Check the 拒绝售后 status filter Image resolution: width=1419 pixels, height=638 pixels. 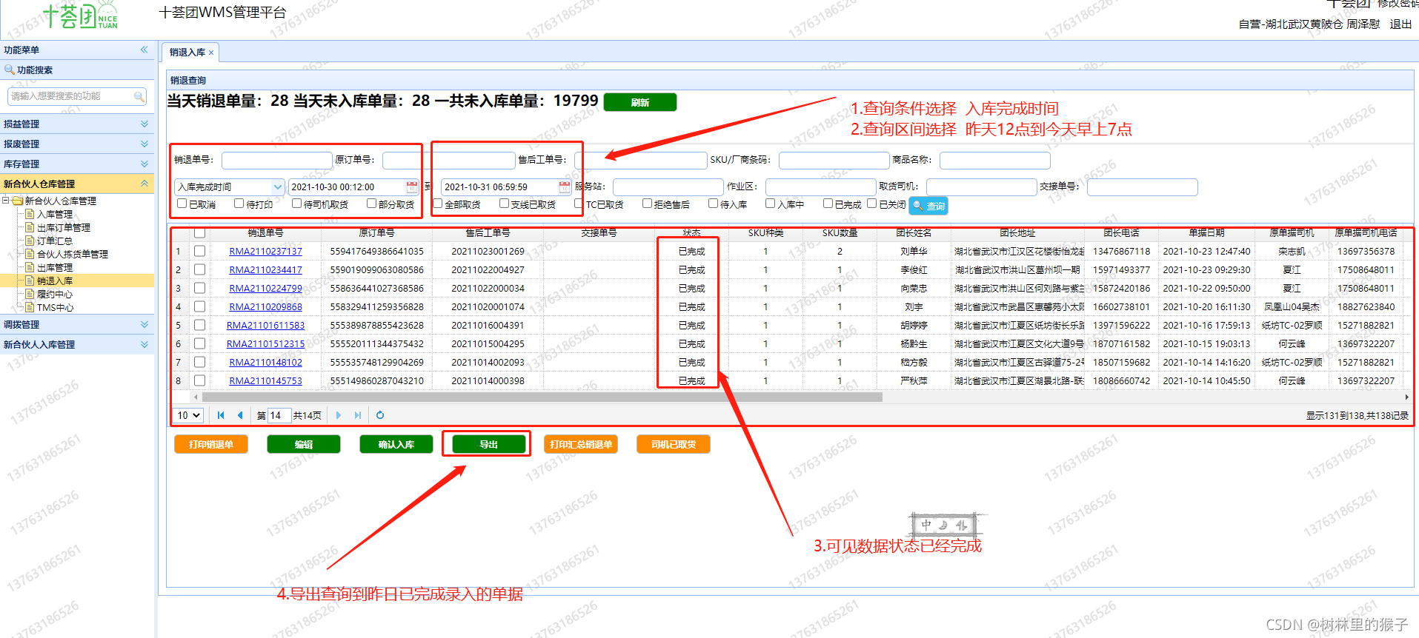[647, 204]
